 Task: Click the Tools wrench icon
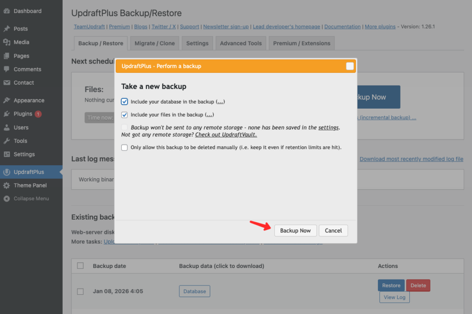tap(6, 141)
